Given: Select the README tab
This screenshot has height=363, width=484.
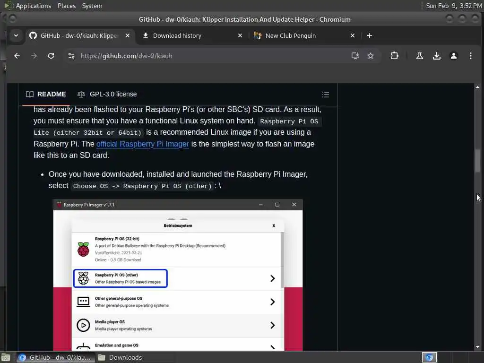Looking at the screenshot, I should [x=46, y=94].
